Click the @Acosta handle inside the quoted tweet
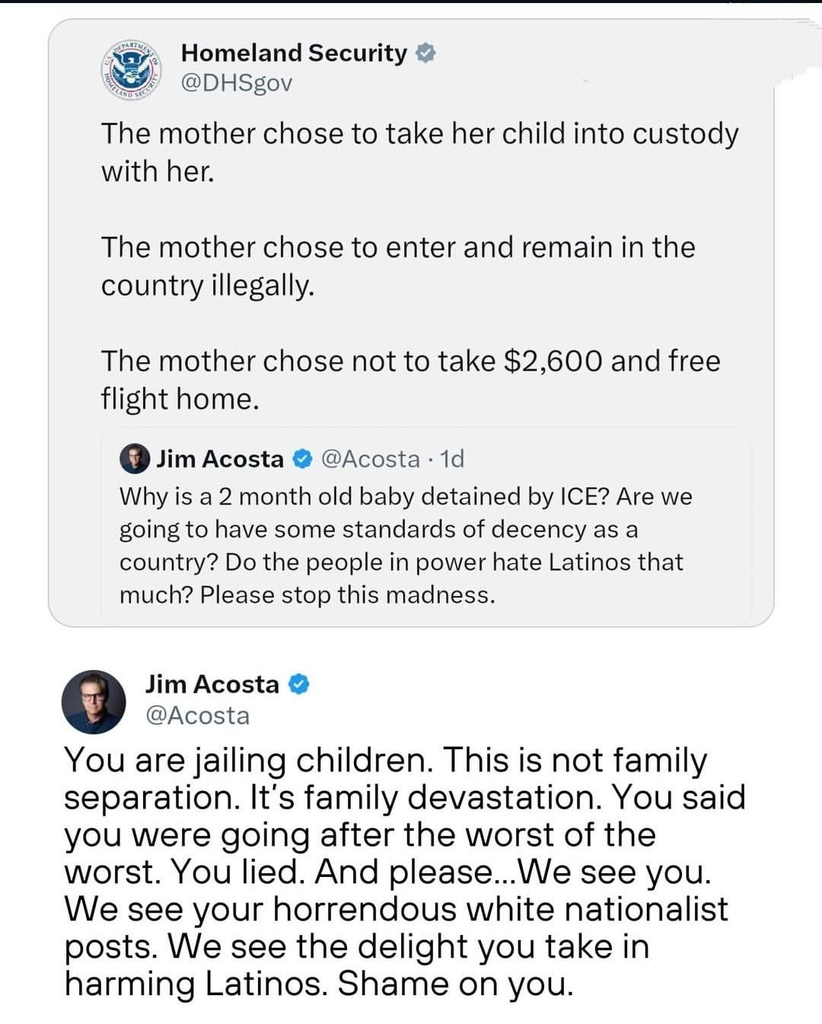 click(371, 459)
